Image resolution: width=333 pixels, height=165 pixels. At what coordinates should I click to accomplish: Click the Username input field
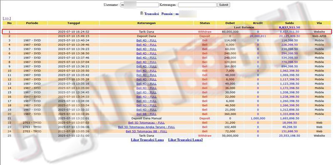139,5
